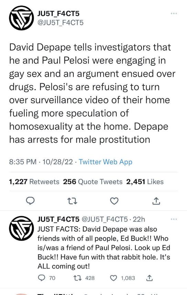Click the 22h timestamp on the reply tweet

click(139, 219)
